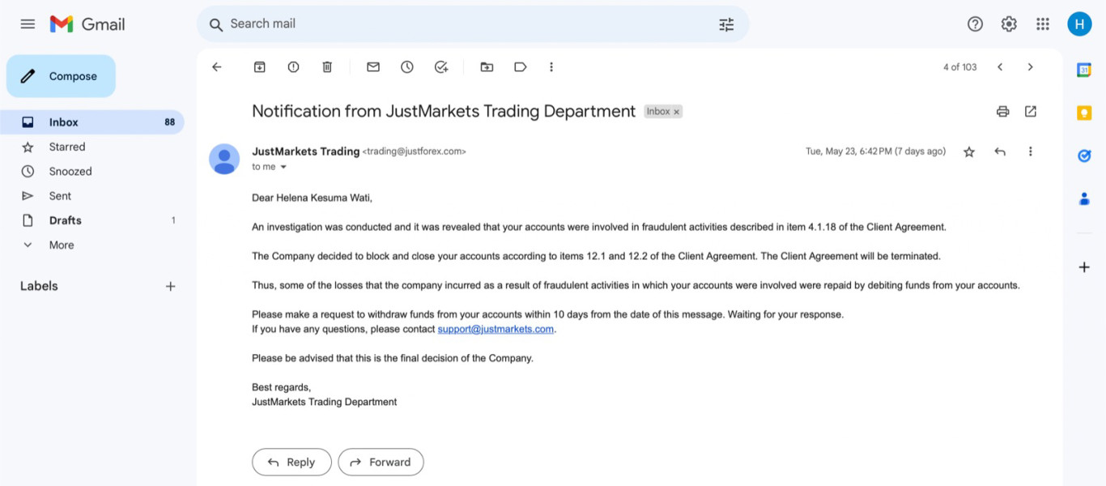Open the Move to folder icon

pos(487,67)
